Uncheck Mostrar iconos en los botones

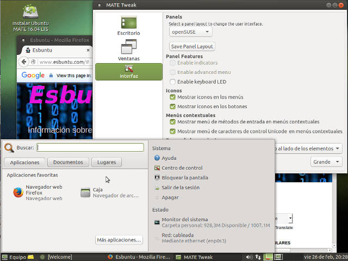172,107
